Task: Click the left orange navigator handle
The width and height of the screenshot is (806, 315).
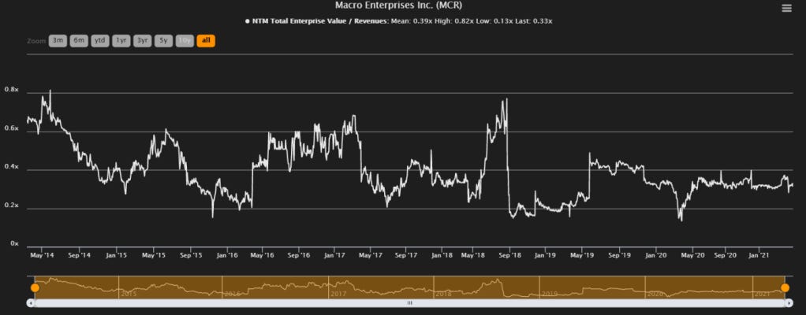Action: pyautogui.click(x=35, y=287)
